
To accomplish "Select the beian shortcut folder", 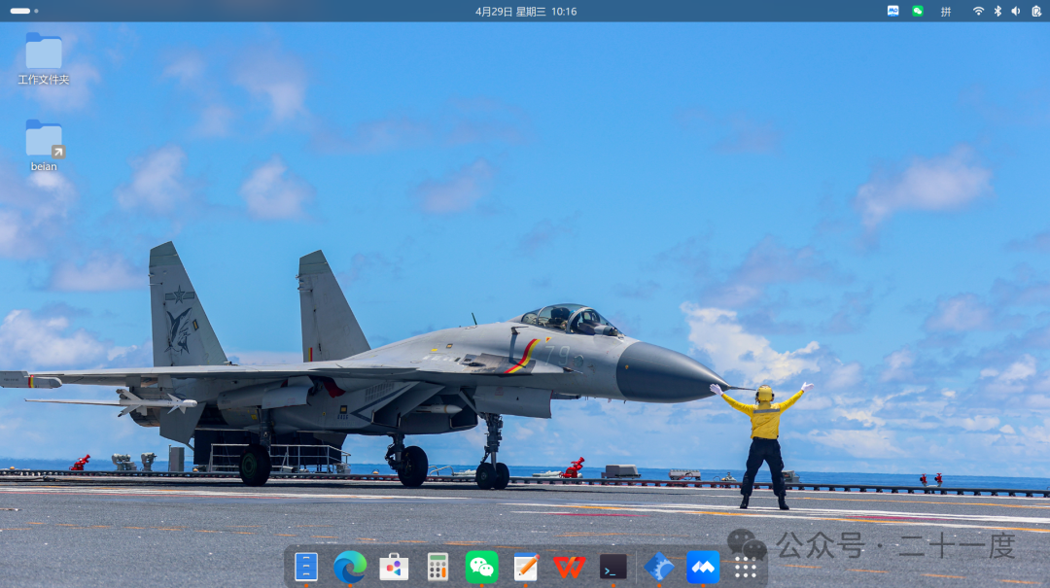I will tap(44, 146).
